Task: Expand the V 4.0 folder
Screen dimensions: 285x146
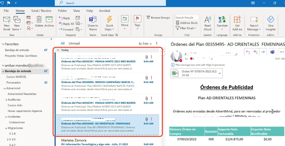Action: 8,140
